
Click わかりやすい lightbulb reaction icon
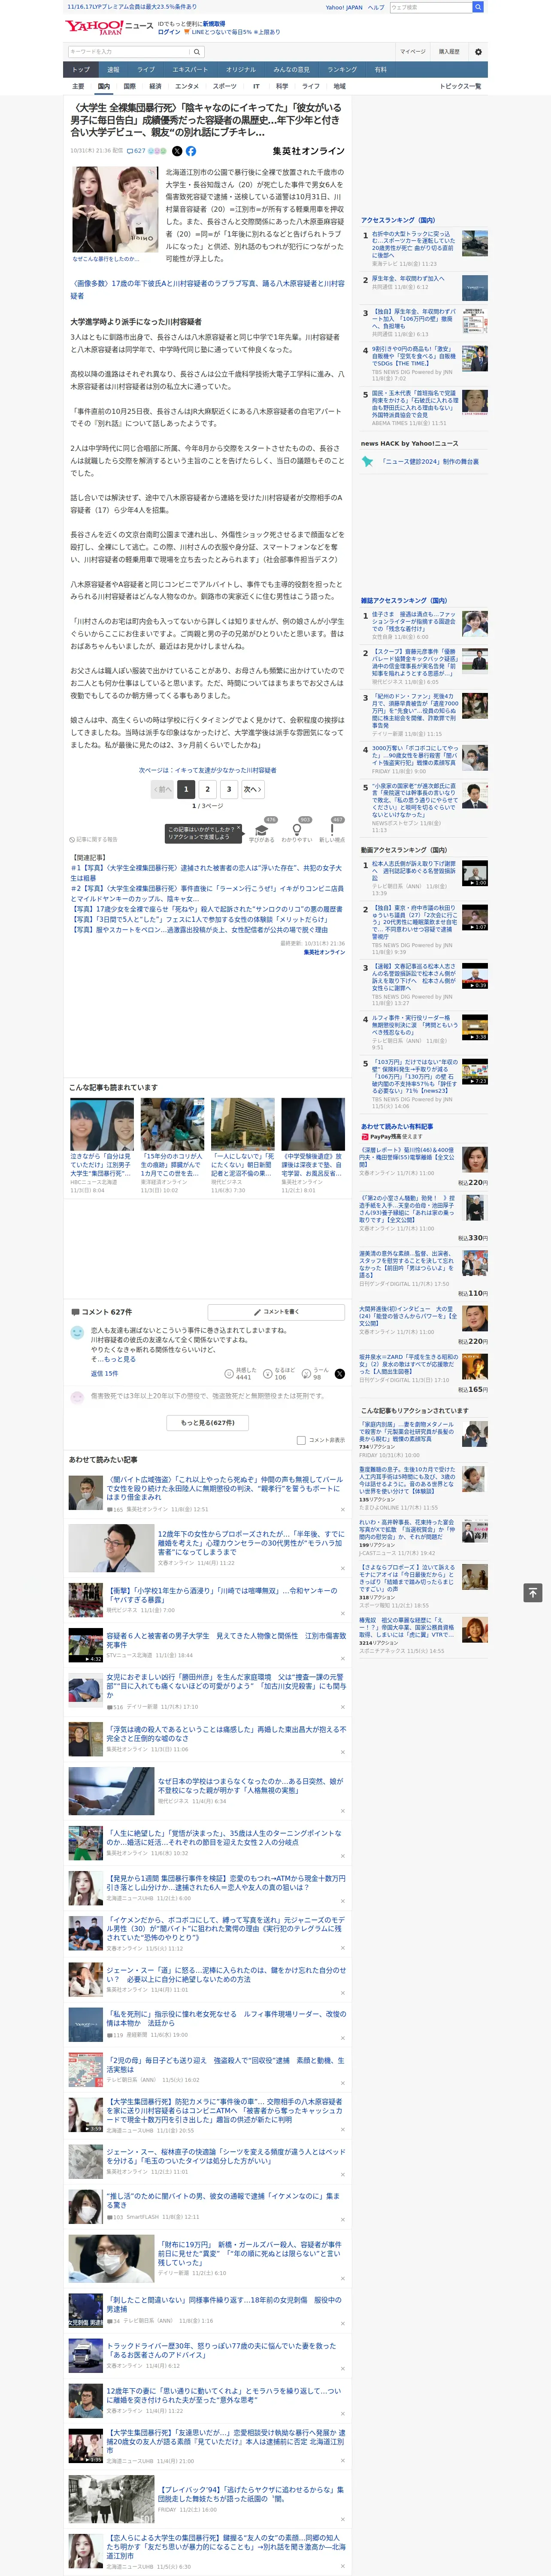pos(297,829)
